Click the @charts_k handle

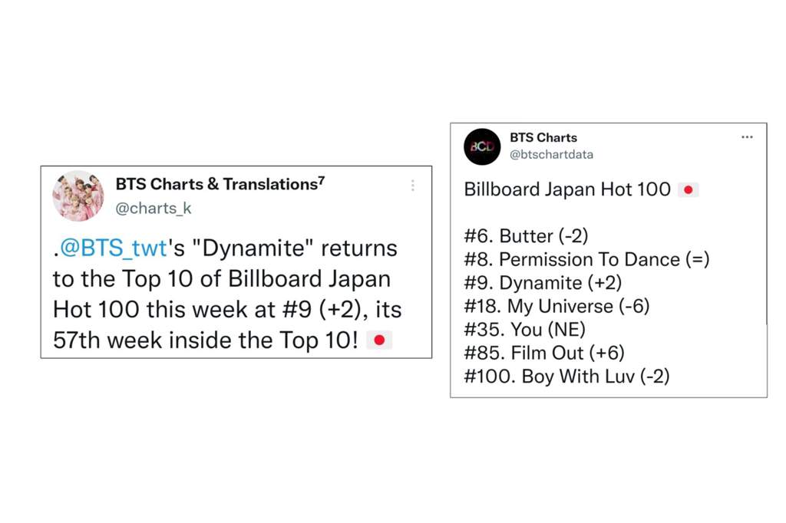click(x=154, y=208)
